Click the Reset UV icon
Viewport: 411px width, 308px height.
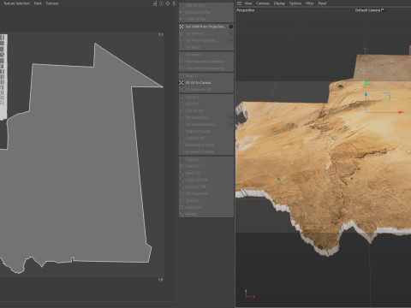tap(181, 173)
